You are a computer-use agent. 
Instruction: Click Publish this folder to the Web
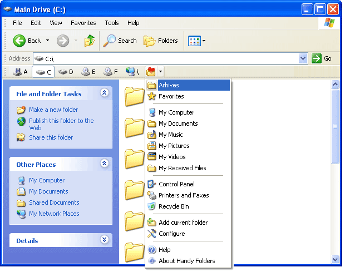61,124
